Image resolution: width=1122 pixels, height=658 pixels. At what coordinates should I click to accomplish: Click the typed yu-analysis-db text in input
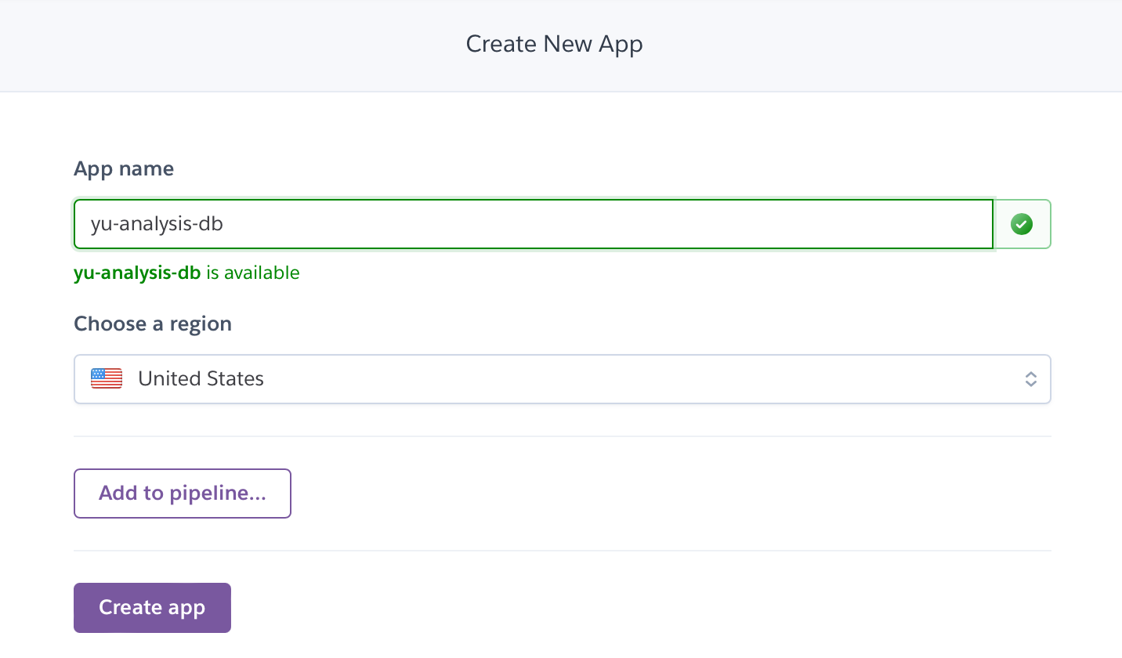(157, 224)
